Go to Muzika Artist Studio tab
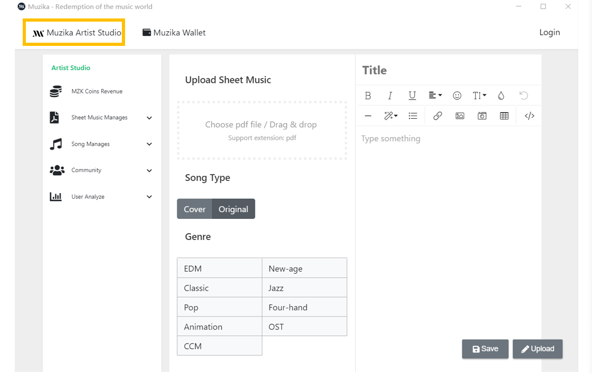Screen dimensions: 592x374 [77, 33]
